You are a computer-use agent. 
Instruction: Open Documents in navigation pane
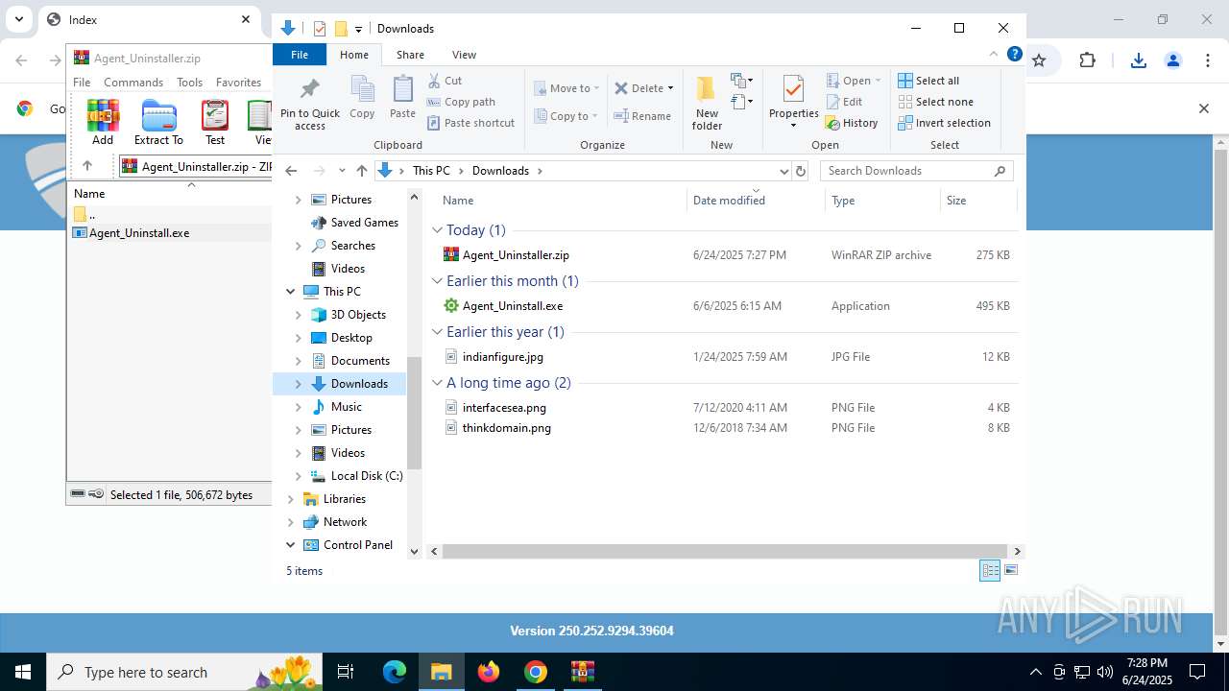[360, 361]
